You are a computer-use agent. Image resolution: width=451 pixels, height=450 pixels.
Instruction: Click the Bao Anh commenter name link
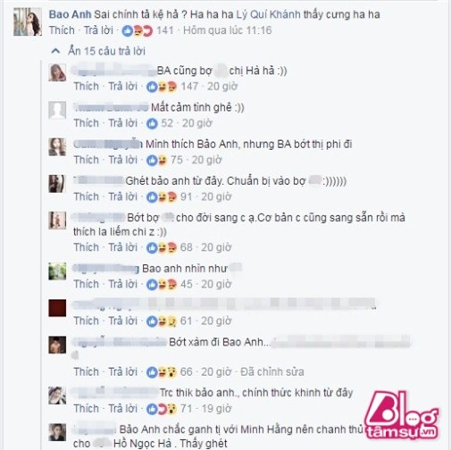tap(70, 14)
